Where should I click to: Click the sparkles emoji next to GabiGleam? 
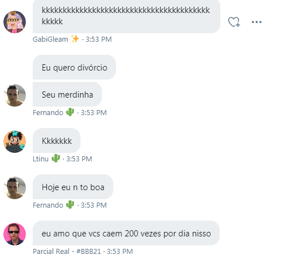75,39
